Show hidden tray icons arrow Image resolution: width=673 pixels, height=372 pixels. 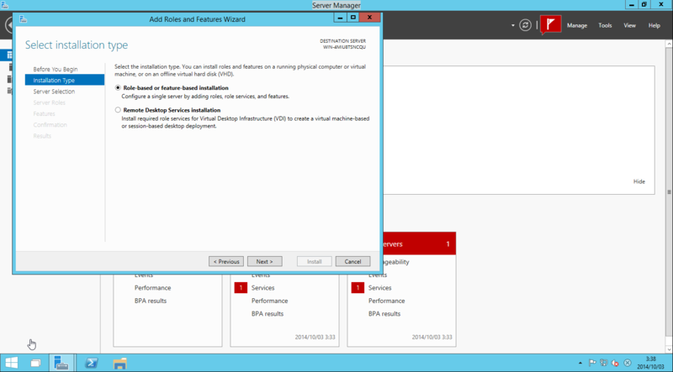(580, 363)
